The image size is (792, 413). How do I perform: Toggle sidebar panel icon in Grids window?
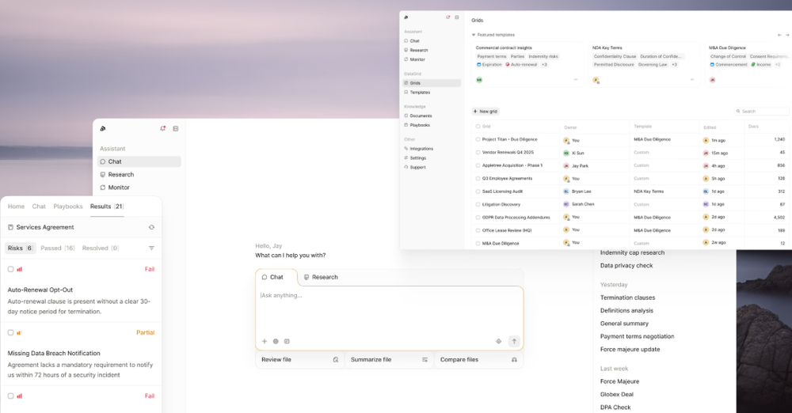point(457,17)
